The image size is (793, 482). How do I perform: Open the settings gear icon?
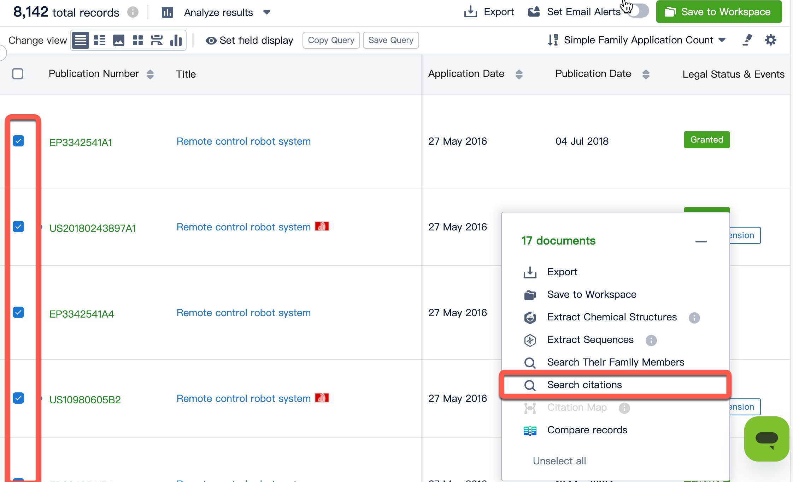[770, 40]
